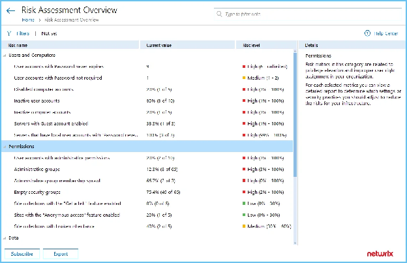This screenshot has height=263, width=407.
Task: Expand the Data group
Action: (5, 238)
